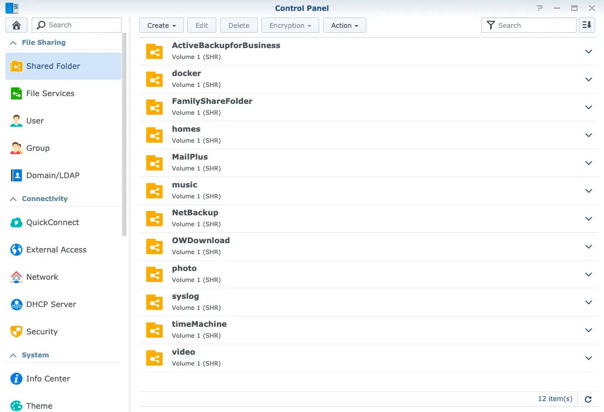The width and height of the screenshot is (604, 412).
Task: Click the Edit button
Action: [x=202, y=25]
